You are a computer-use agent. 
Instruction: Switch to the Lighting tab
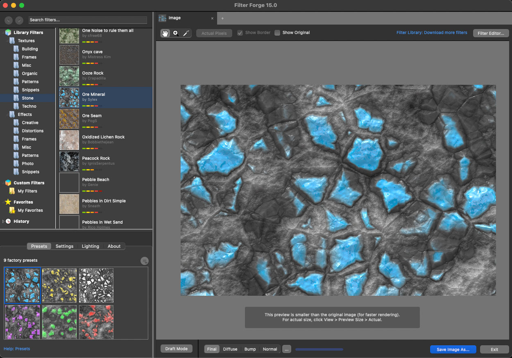[90, 246]
